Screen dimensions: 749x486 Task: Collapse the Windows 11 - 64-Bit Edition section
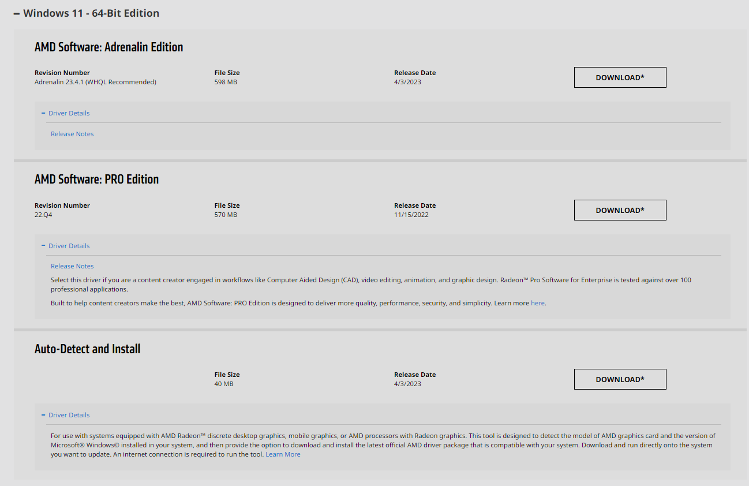pos(86,13)
